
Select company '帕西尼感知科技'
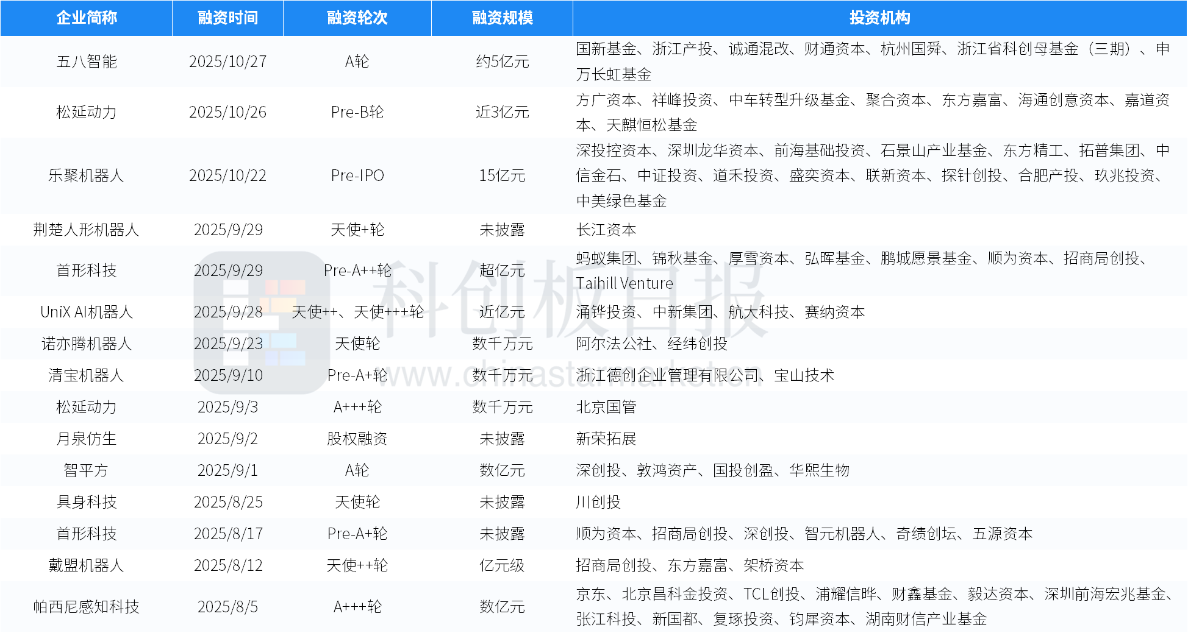[87, 607]
